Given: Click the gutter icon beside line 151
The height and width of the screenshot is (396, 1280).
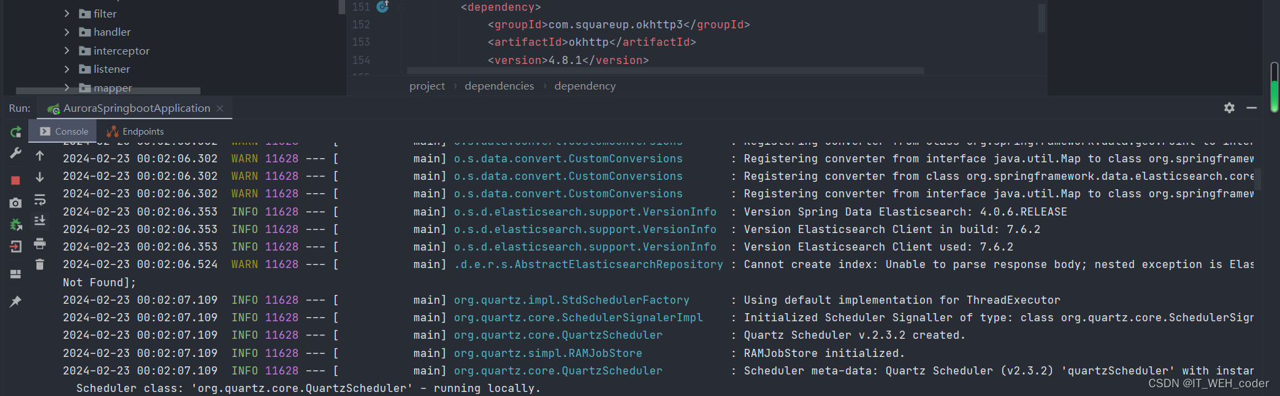Looking at the screenshot, I should click(x=382, y=7).
